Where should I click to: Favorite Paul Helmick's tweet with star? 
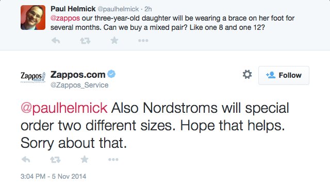[x=114, y=40]
